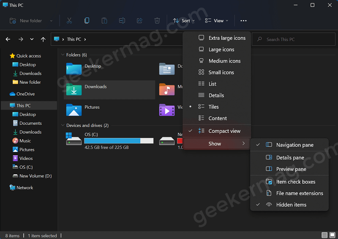
Task: Toggle Hidden items visibility
Action: [x=289, y=205]
